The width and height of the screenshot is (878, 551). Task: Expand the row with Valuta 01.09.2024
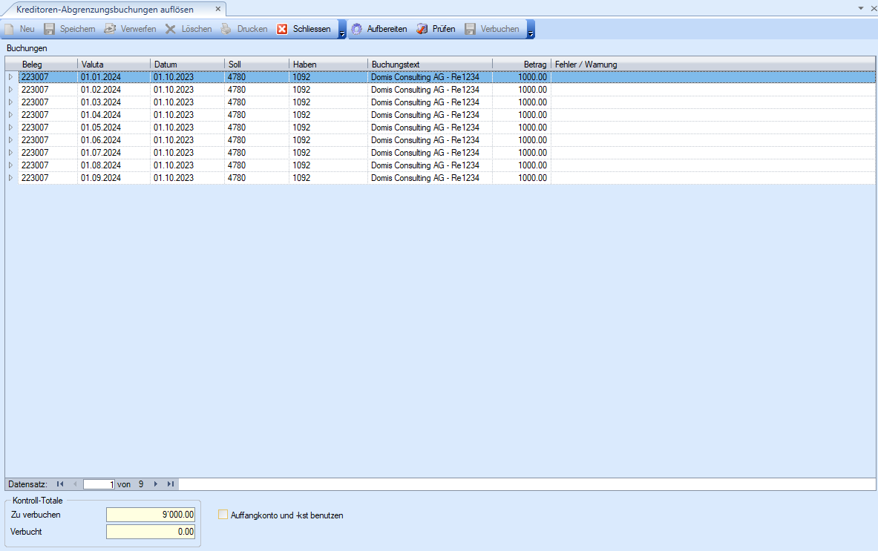[10, 178]
